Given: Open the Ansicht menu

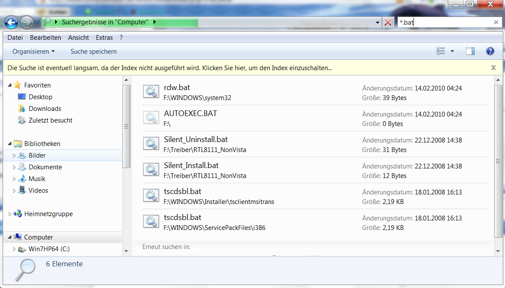Looking at the screenshot, I should [78, 38].
